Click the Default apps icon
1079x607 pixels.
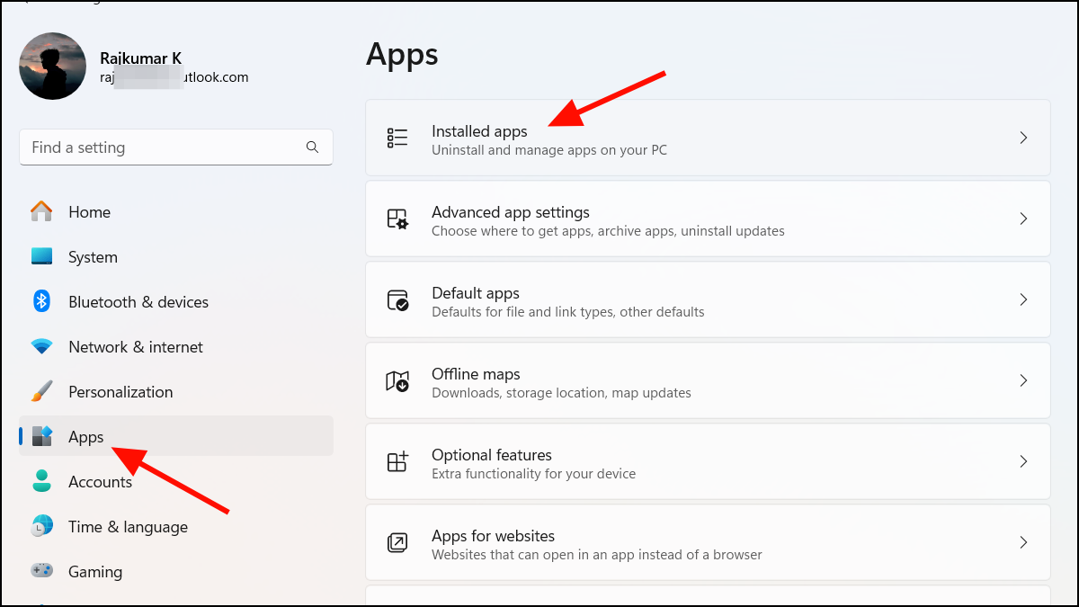397,299
